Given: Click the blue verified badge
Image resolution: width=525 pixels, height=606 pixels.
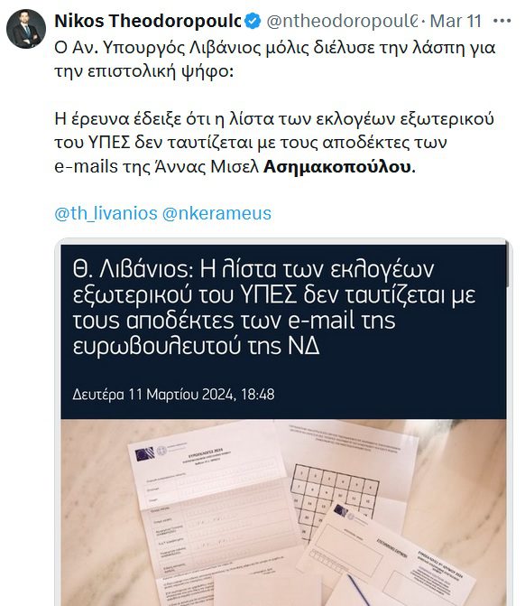Looking at the screenshot, I should [x=253, y=21].
